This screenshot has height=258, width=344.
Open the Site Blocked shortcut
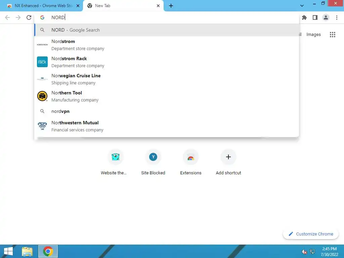(153, 162)
